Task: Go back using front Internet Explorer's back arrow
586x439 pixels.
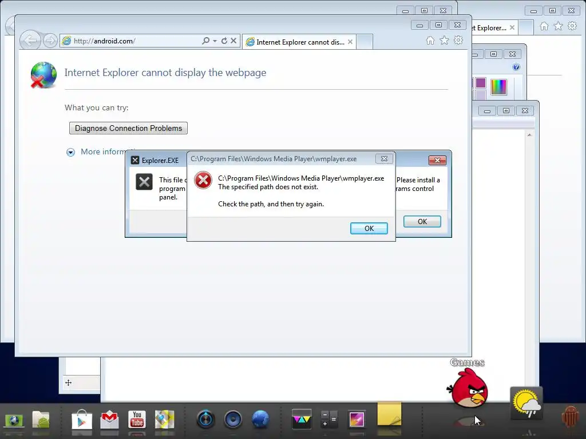Action: (x=30, y=41)
